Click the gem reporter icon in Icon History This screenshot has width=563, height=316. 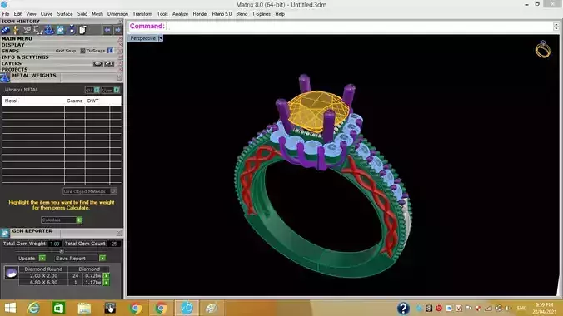coord(60,30)
